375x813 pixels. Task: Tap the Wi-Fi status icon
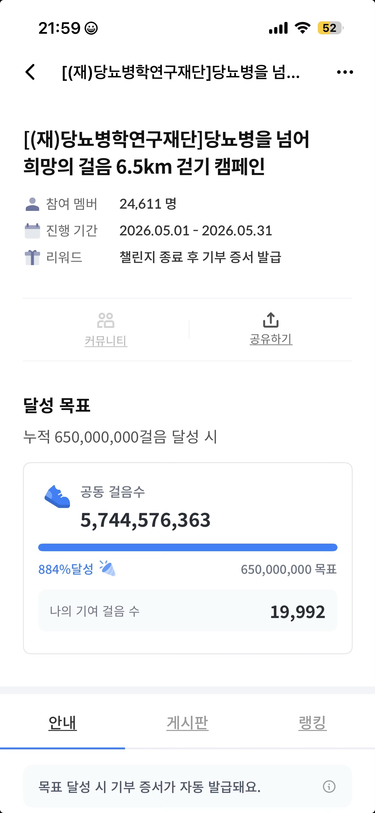[302, 28]
